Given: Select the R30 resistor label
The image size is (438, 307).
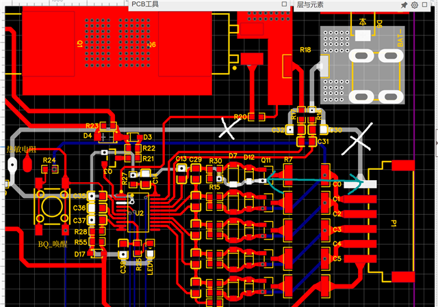Looking at the screenshot, I should pyautogui.click(x=216, y=161).
